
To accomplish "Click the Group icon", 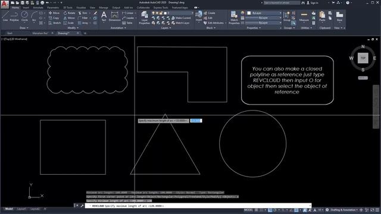I will pos(287,17).
